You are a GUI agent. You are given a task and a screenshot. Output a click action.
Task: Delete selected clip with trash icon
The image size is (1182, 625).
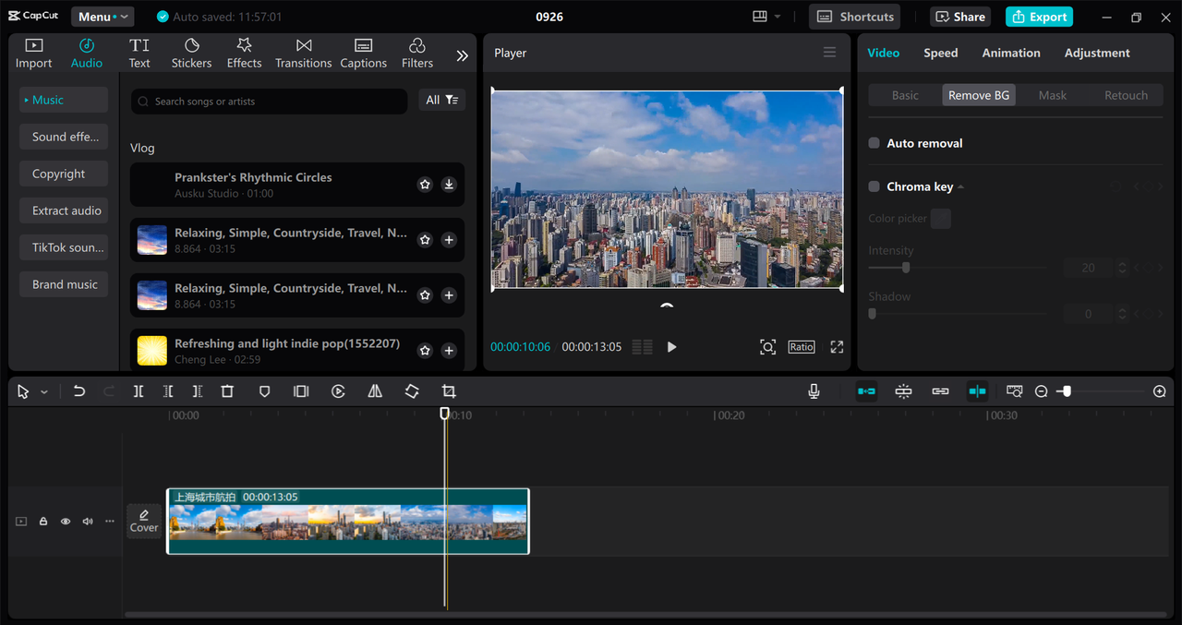tap(227, 391)
